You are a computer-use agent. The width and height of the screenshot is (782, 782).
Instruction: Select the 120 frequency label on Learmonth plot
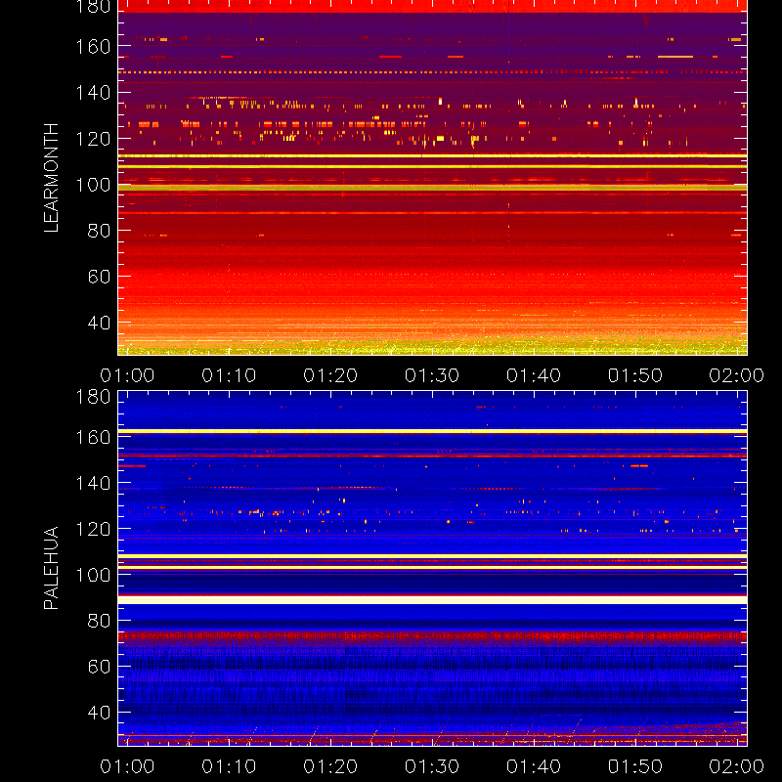(93, 139)
